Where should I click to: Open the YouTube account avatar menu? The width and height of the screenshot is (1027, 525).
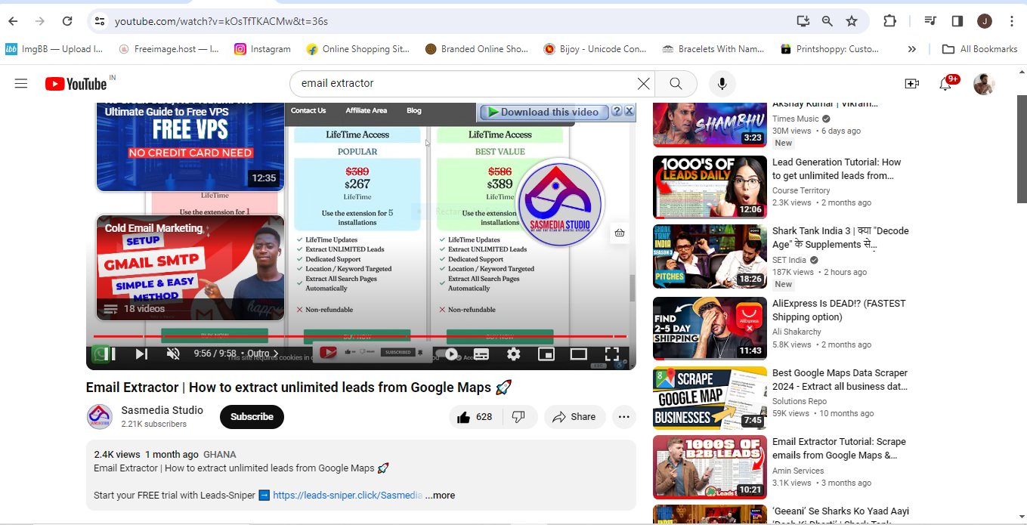[983, 84]
